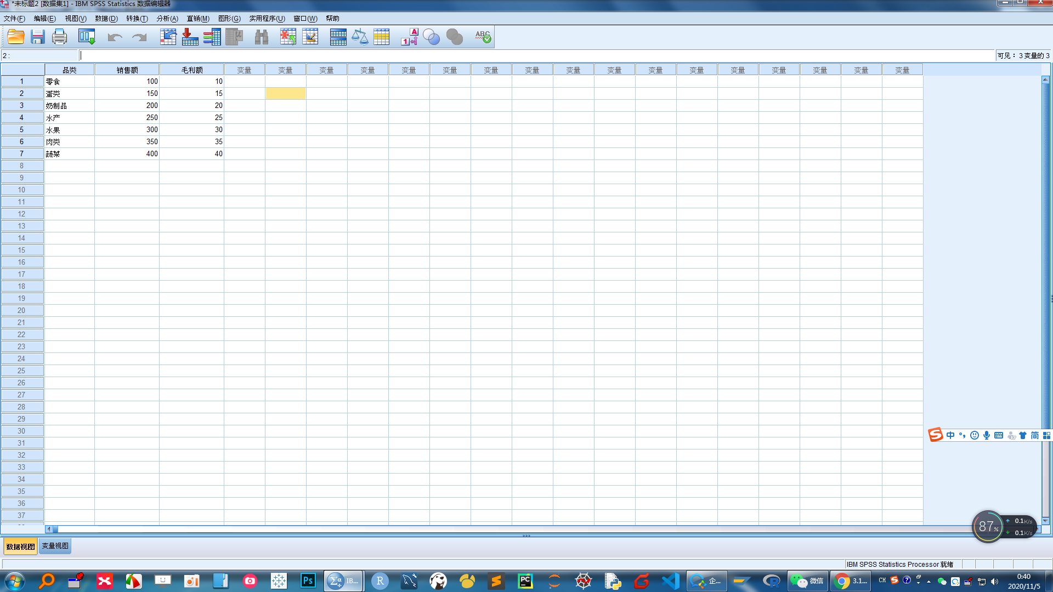Click the cell containing 奶制品
This screenshot has height=592, width=1053.
pyautogui.click(x=70, y=106)
